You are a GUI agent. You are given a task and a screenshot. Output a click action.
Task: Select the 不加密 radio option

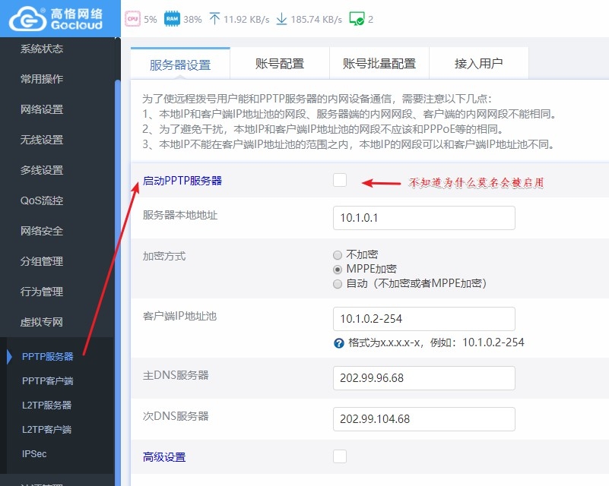[x=338, y=255]
